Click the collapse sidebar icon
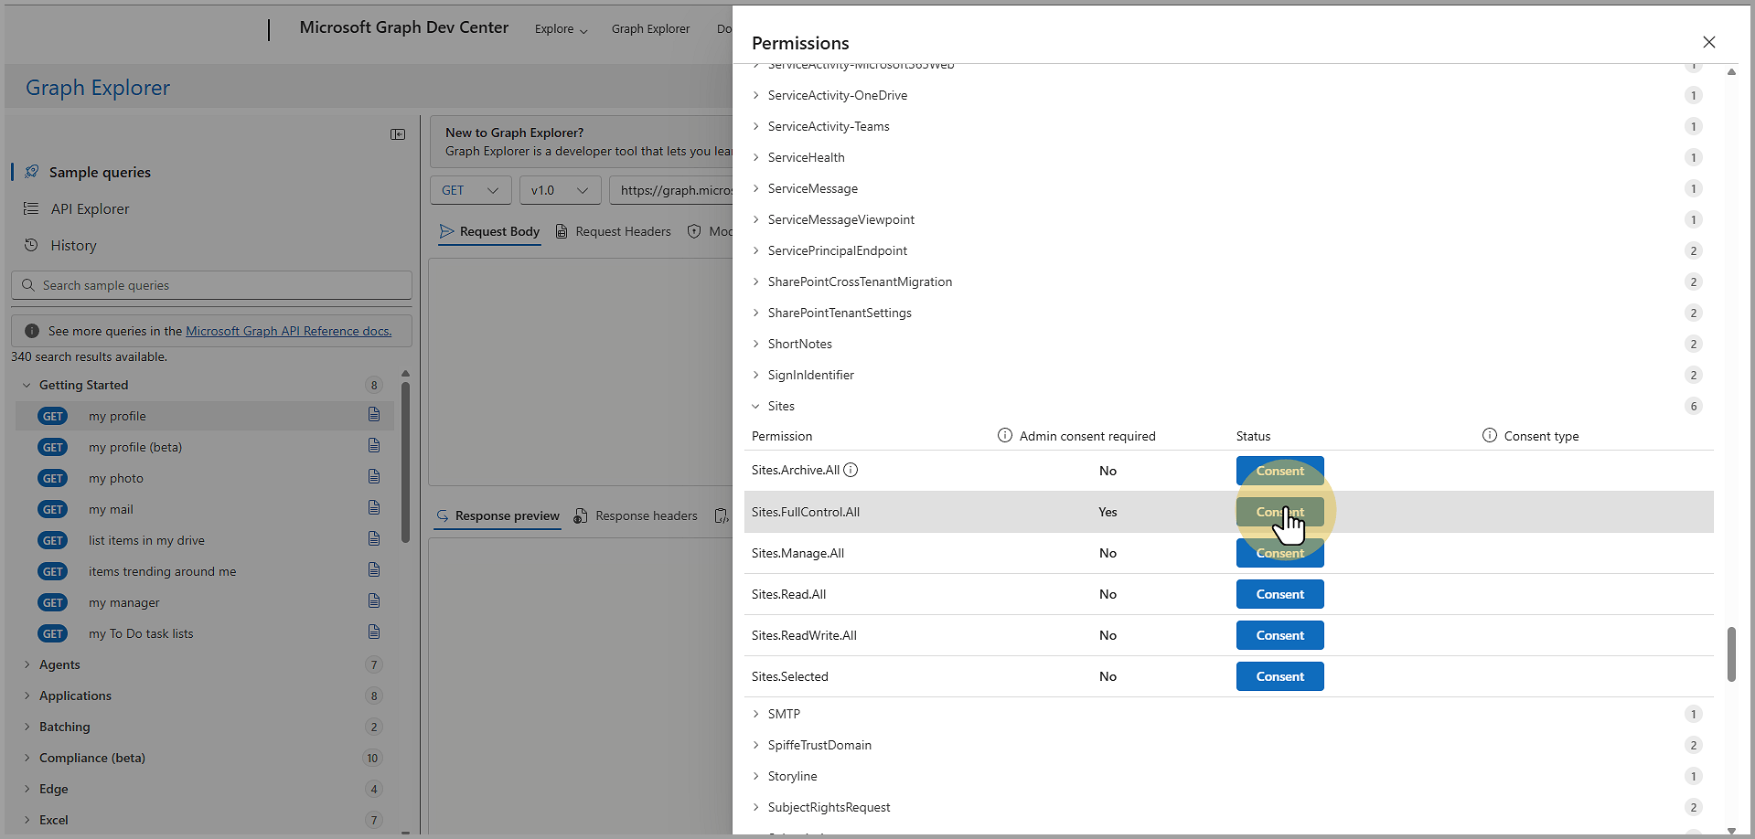This screenshot has width=1755, height=839. coord(398,134)
